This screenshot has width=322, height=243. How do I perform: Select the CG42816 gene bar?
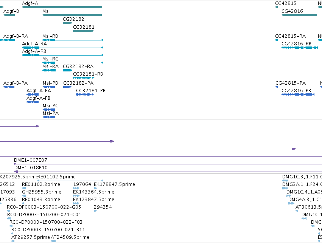299,15
